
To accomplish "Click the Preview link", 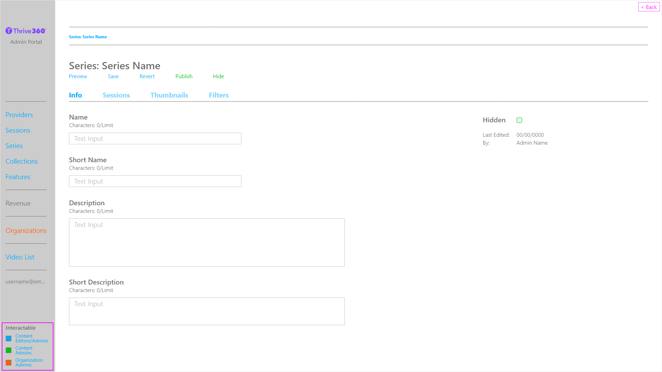I will click(x=78, y=76).
